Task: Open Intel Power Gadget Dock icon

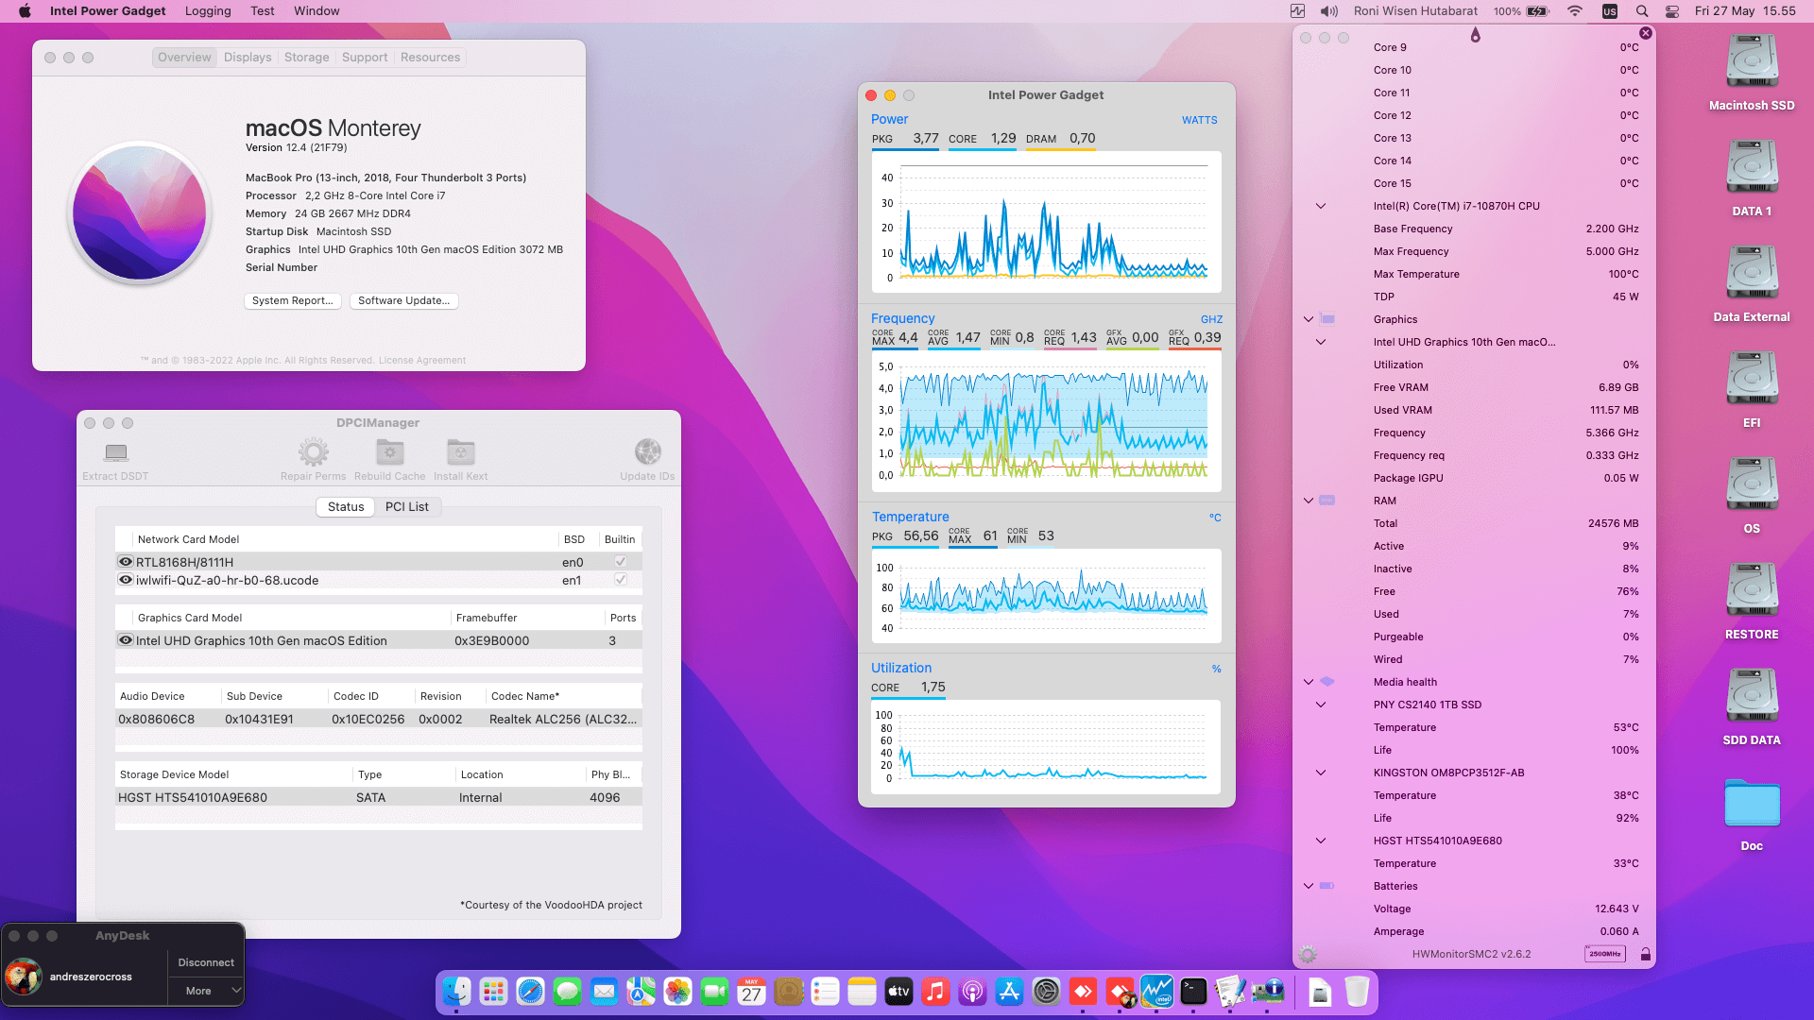Action: pos(1156,991)
